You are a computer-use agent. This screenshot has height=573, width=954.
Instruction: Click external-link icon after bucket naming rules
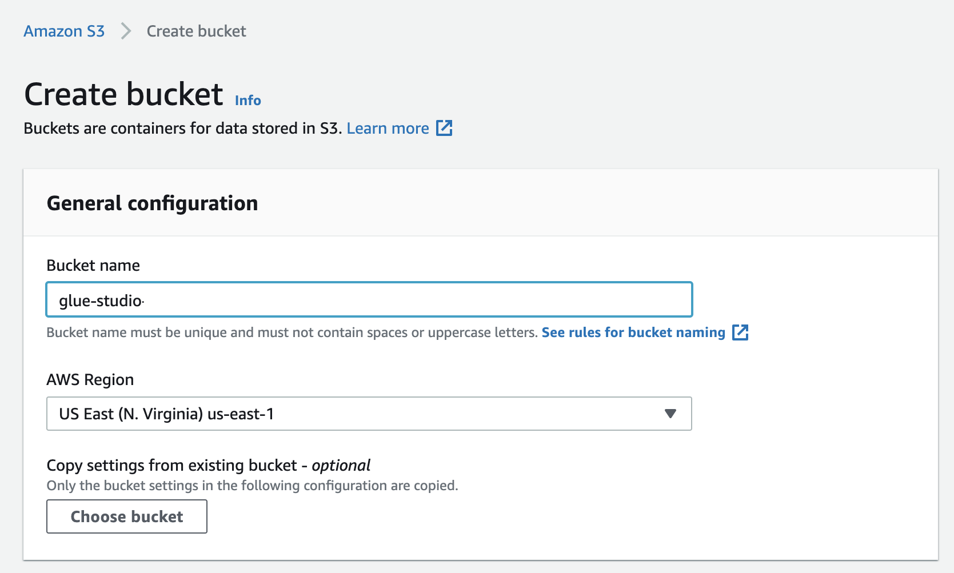pyautogui.click(x=740, y=332)
